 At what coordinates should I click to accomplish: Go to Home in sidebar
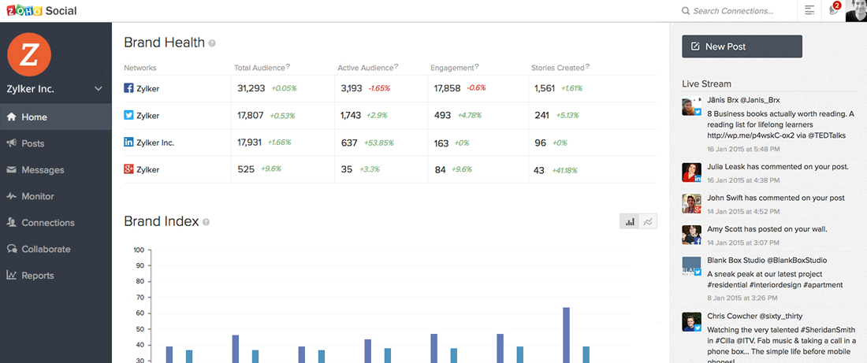pyautogui.click(x=56, y=117)
